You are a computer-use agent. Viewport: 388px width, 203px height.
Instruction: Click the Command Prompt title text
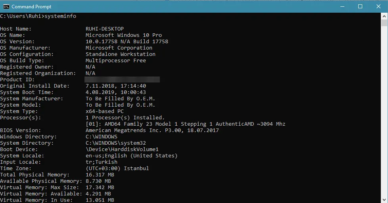[x=31, y=7]
